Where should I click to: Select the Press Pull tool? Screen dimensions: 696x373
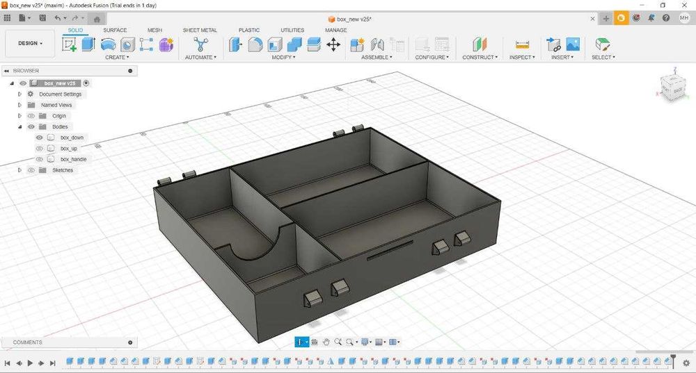[236, 44]
